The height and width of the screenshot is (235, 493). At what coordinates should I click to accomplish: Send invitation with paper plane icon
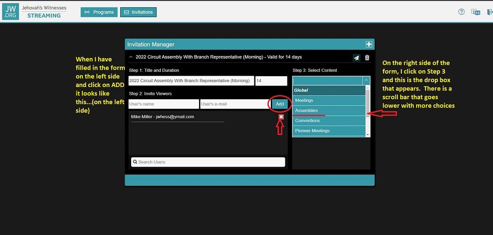pyautogui.click(x=356, y=58)
